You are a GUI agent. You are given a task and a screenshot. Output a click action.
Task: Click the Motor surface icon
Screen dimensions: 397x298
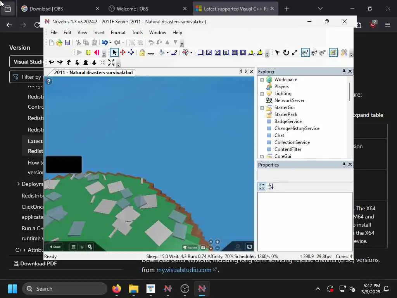(260, 52)
